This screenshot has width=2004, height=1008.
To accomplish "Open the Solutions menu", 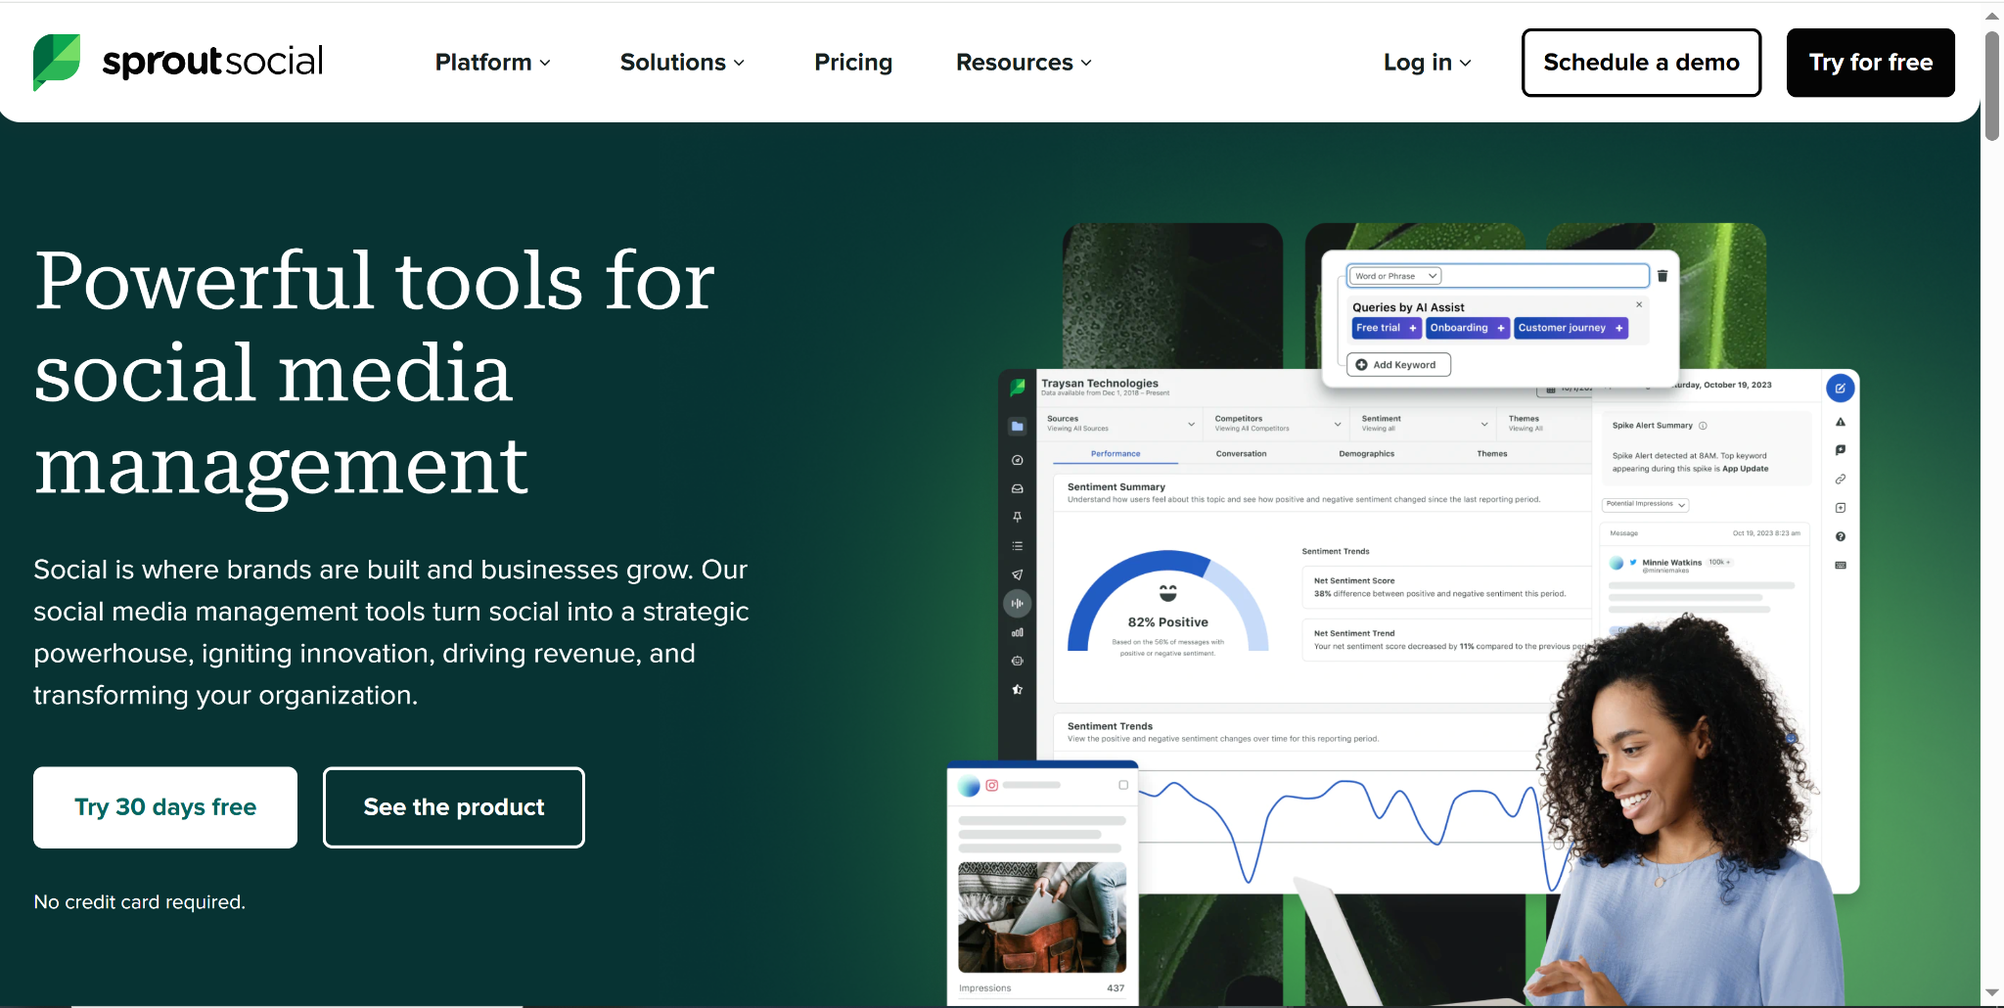I will pos(683,63).
